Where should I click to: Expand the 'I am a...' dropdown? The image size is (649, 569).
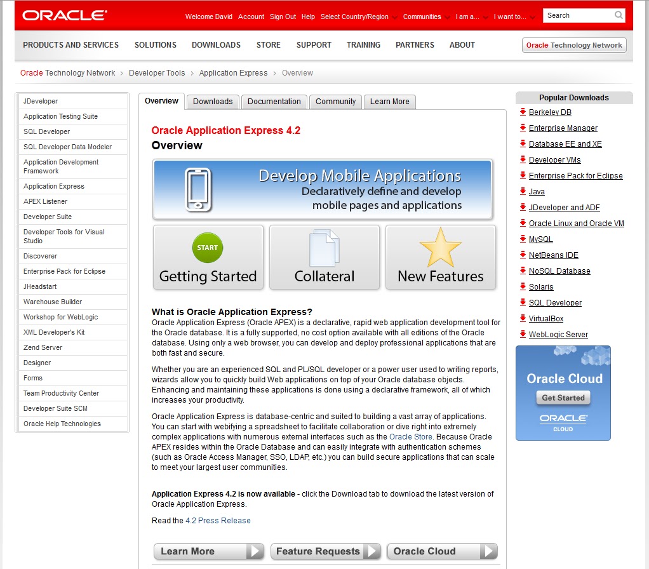(x=471, y=17)
